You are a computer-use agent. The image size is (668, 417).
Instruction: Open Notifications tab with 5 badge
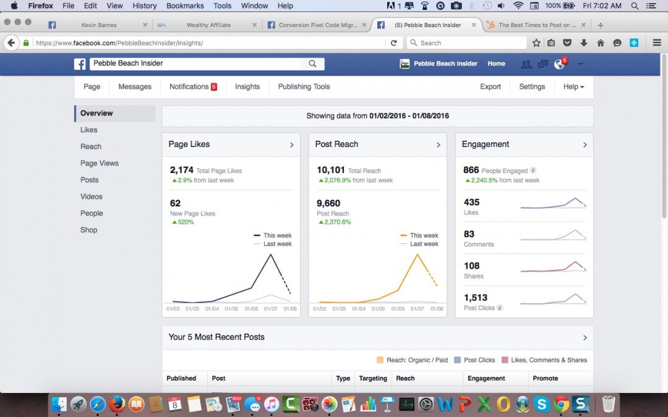tap(193, 87)
